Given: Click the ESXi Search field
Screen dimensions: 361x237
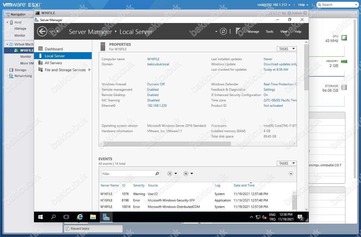Looking at the screenshot, I should click(337, 5).
